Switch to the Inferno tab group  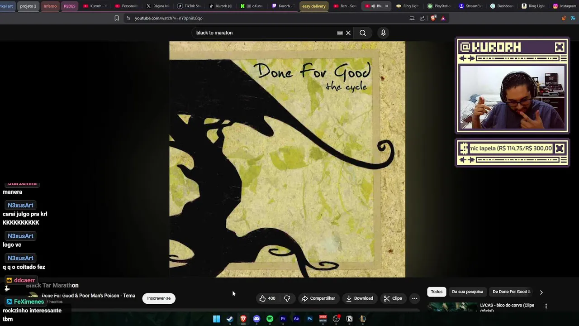pos(50,6)
